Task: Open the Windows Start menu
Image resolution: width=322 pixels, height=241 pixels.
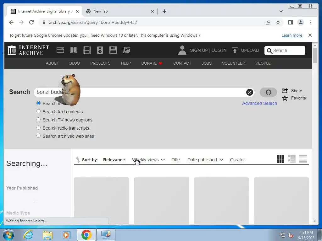Action: [x=8, y=235]
